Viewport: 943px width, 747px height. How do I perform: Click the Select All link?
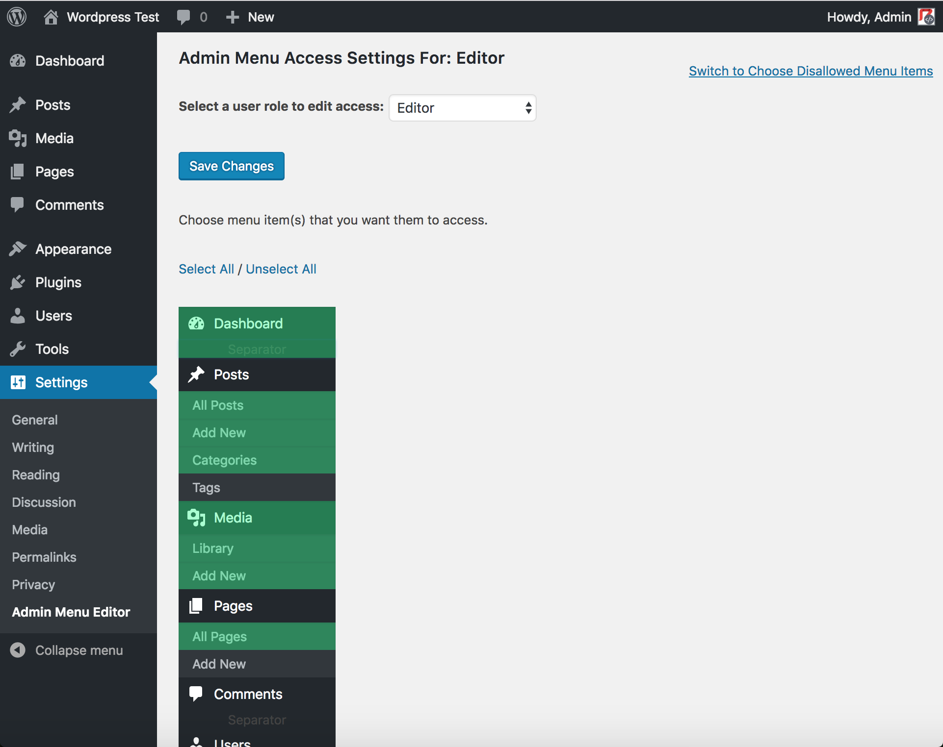pos(206,269)
